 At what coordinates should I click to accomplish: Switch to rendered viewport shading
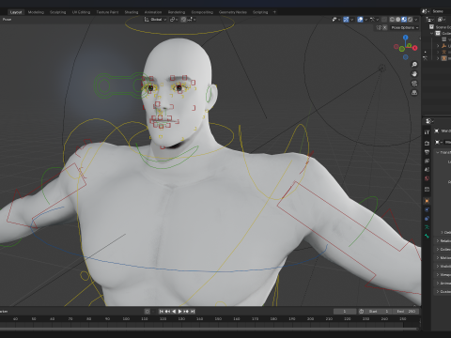point(410,20)
